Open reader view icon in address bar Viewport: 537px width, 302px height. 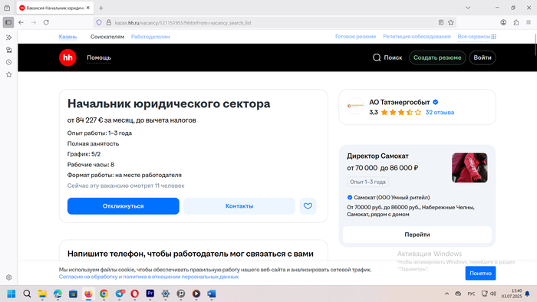(441, 22)
